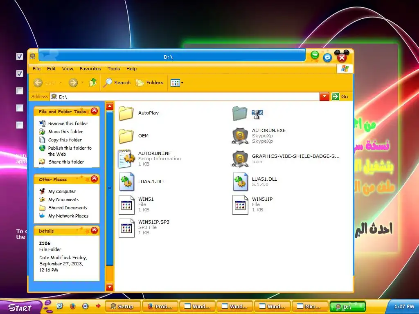Open My Computer from Other Places

(x=62, y=191)
